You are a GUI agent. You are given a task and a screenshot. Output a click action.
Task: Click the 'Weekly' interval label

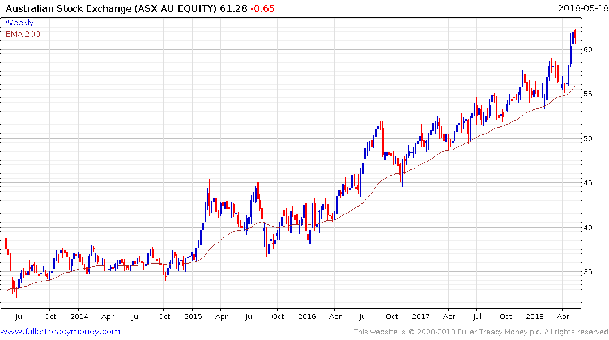tap(19, 23)
